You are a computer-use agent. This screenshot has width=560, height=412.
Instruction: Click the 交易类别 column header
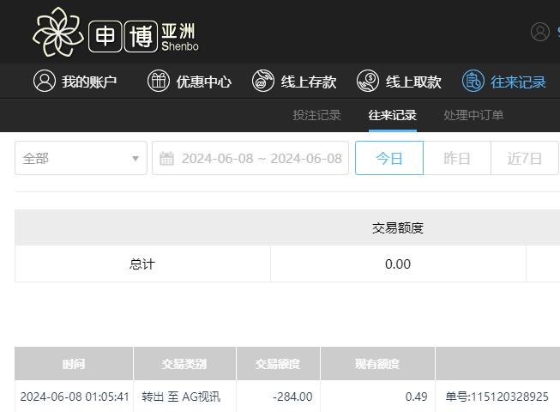tap(184, 364)
